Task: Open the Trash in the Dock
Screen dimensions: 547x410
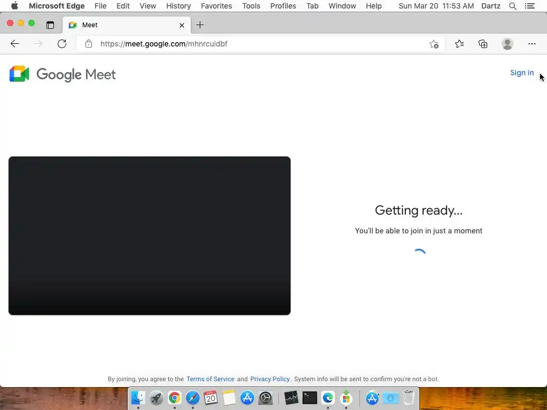Action: click(x=409, y=397)
